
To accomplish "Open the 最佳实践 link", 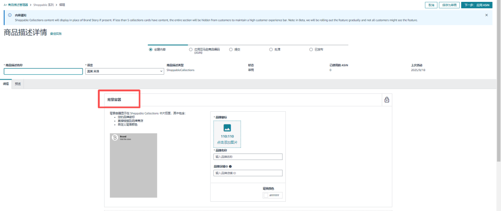I will [x=56, y=34].
